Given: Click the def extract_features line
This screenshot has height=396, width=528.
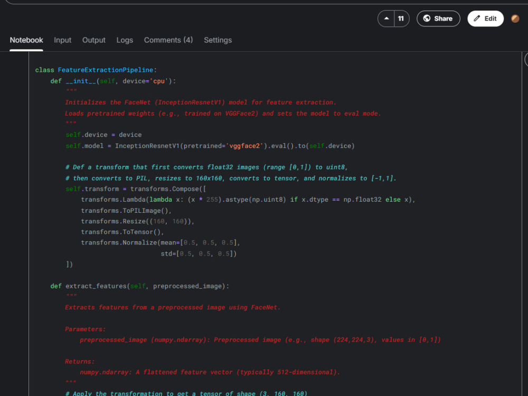Looking at the screenshot, I should pyautogui.click(x=140, y=286).
